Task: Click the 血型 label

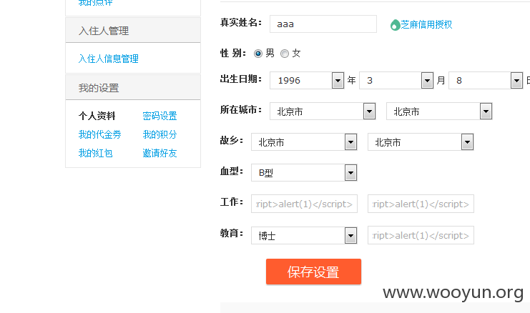Action: pyautogui.click(x=232, y=172)
